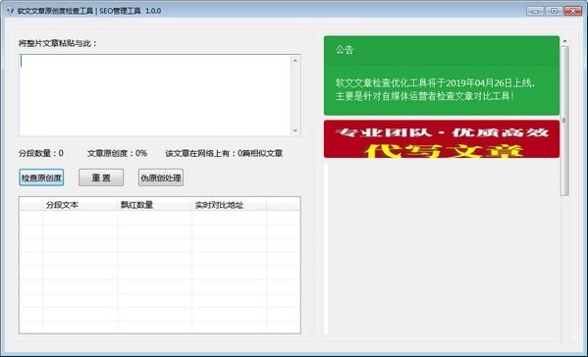Click the text area's scroll down arrow
Image resolution: width=588 pixels, height=357 pixels.
point(295,130)
